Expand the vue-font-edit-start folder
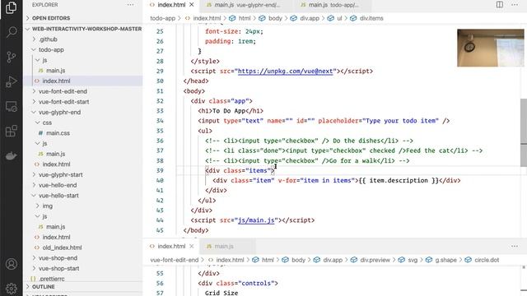The width and height of the screenshot is (527, 296). pos(63,102)
